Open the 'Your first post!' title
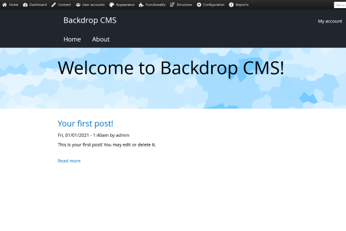This screenshot has width=346, height=231. coord(85,124)
